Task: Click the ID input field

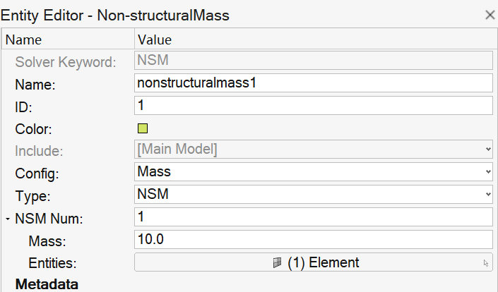Action: [314, 106]
